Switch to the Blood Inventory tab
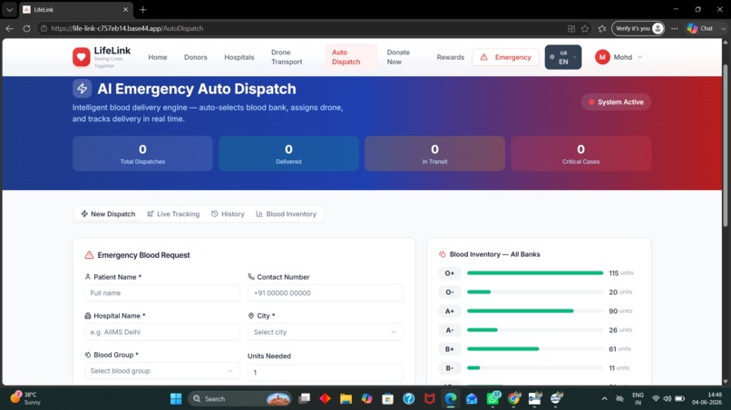The height and width of the screenshot is (410, 731). [287, 215]
